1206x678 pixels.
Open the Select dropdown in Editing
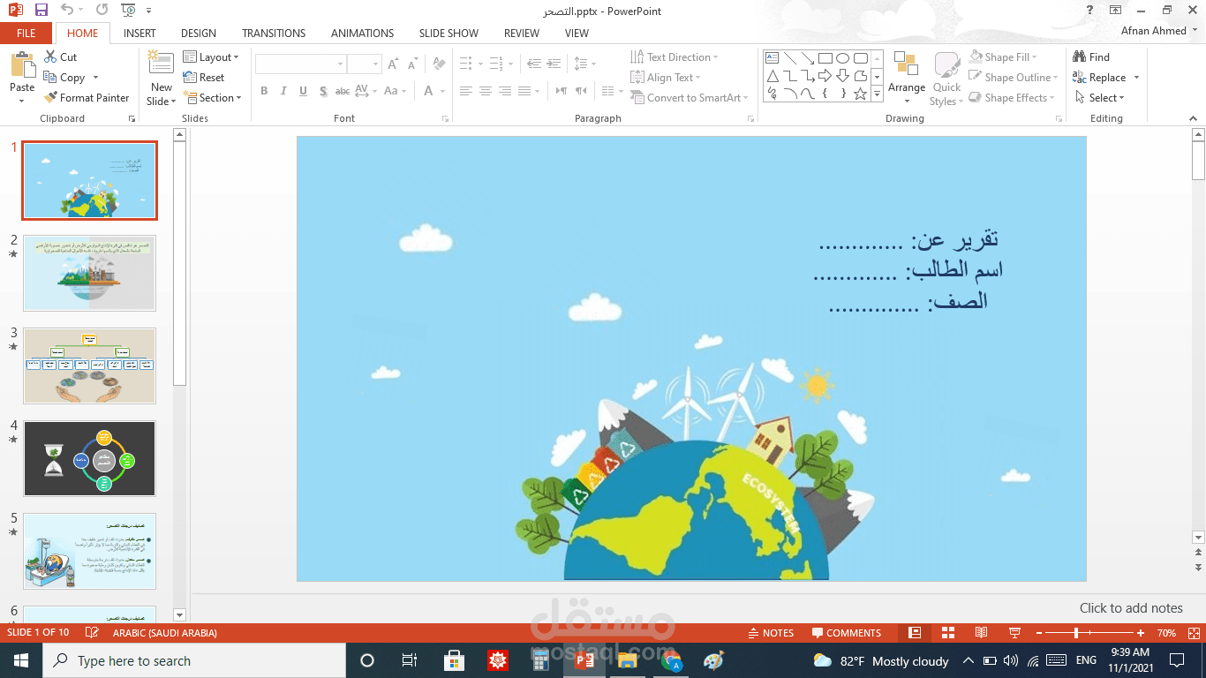[1098, 97]
